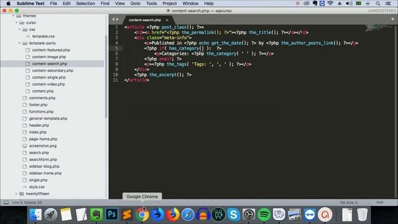Open content-secondary.php in sidebar

(x=53, y=70)
